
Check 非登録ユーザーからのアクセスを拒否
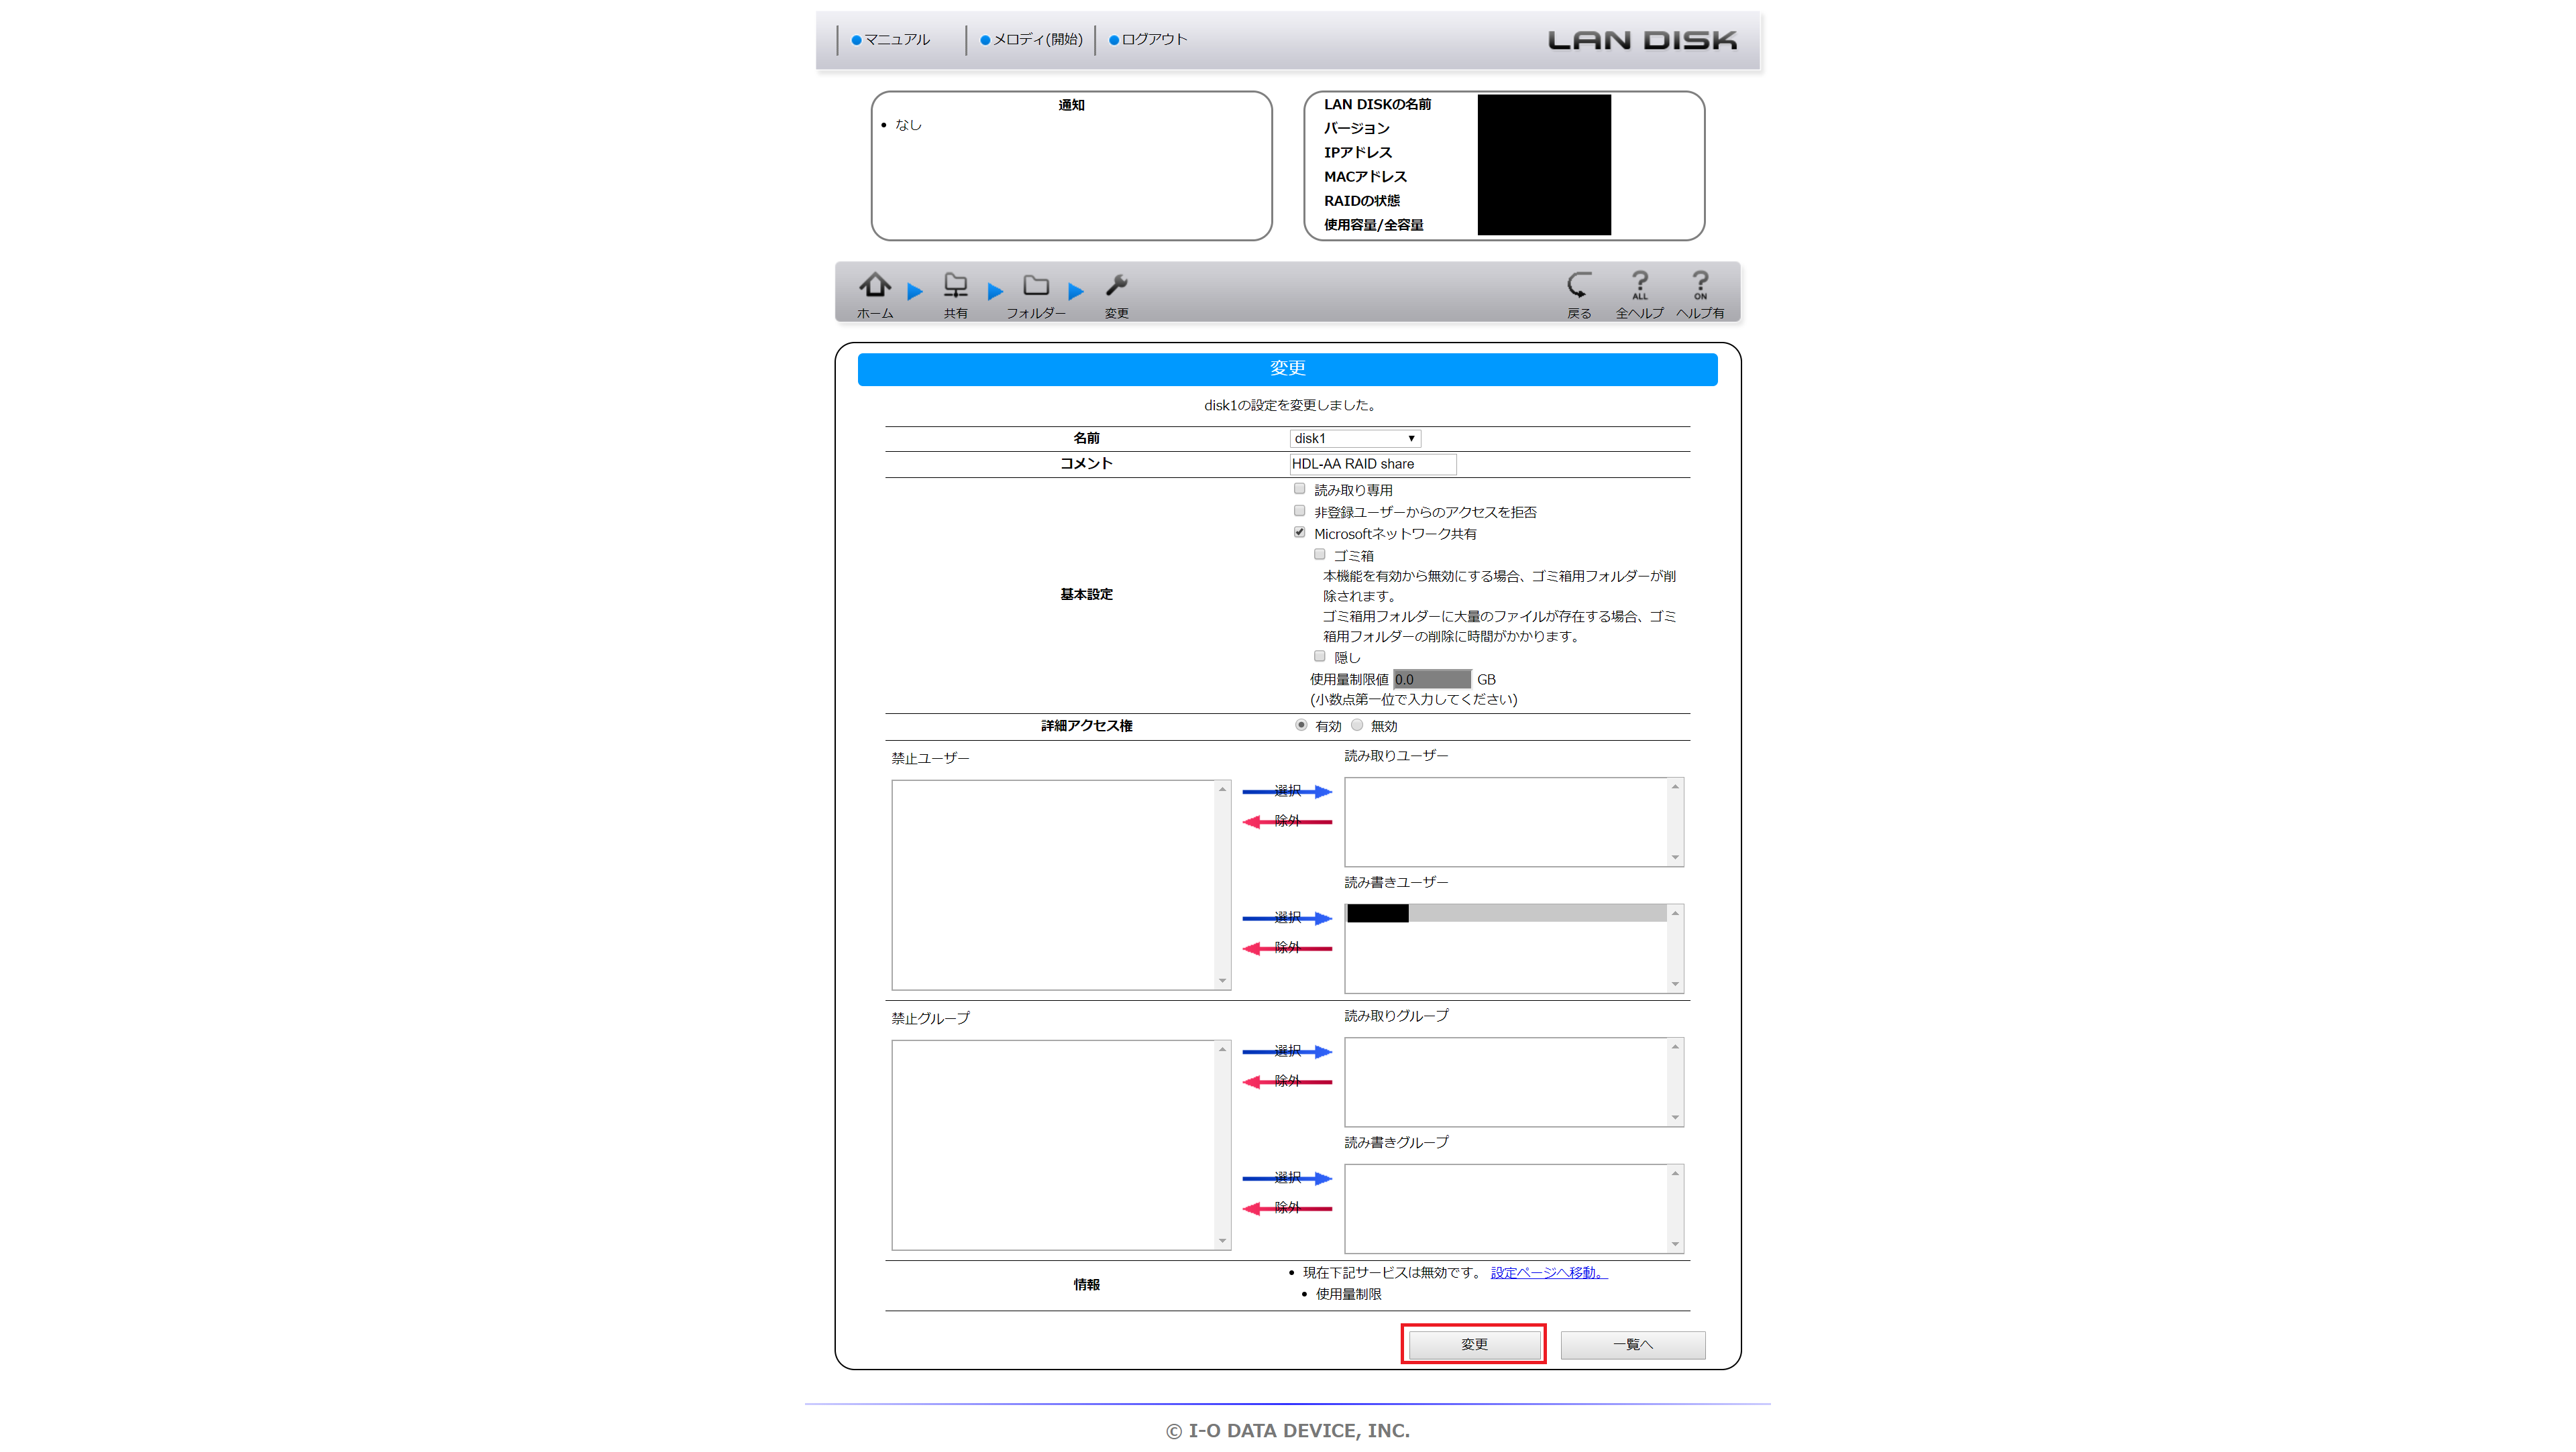coord(1299,511)
